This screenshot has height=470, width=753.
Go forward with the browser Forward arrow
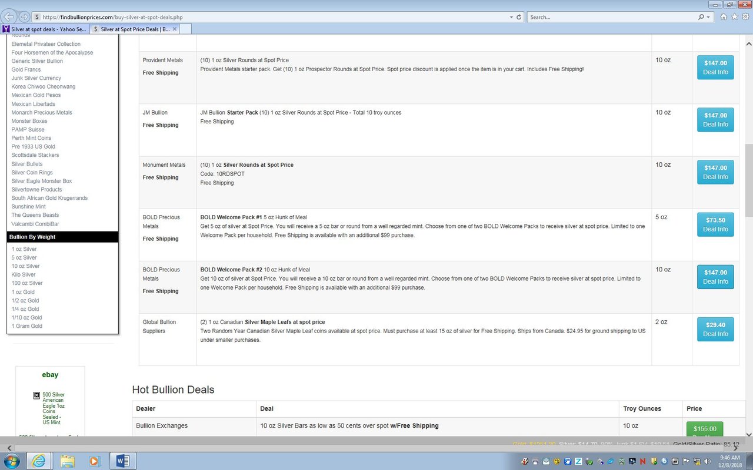click(24, 16)
